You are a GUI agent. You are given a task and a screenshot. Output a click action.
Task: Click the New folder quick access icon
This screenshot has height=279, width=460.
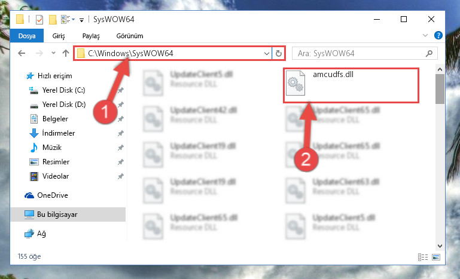coord(53,20)
